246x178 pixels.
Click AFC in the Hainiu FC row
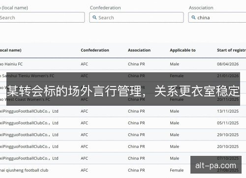click(x=84, y=64)
